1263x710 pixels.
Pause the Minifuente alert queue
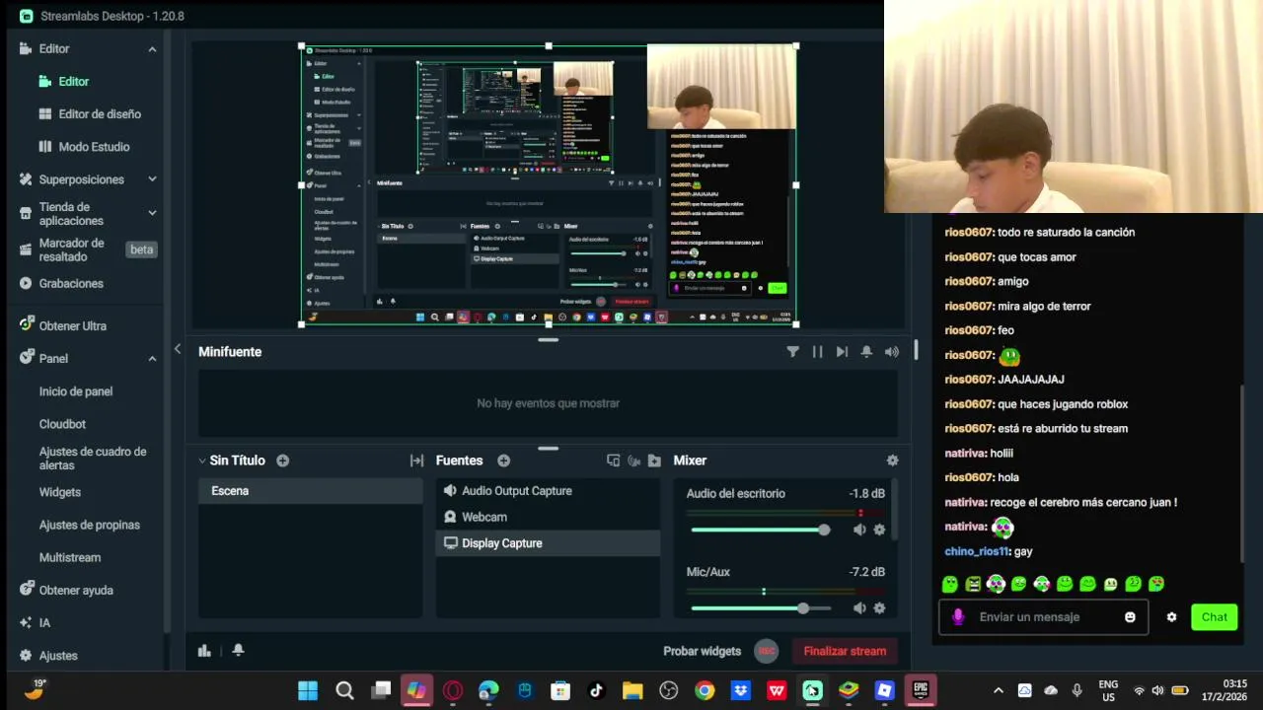click(x=817, y=351)
